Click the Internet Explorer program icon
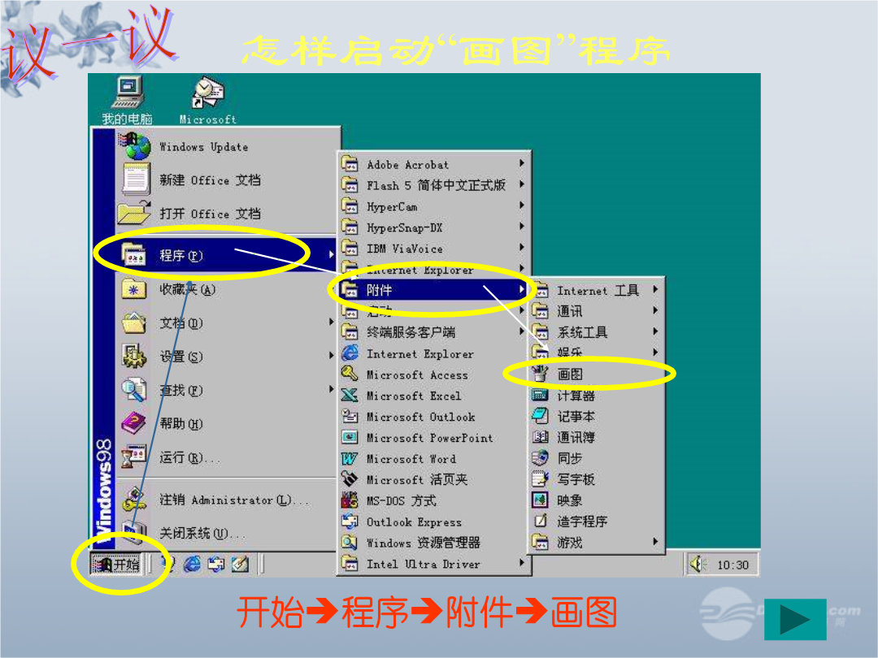This screenshot has height=658, width=878. tap(350, 353)
